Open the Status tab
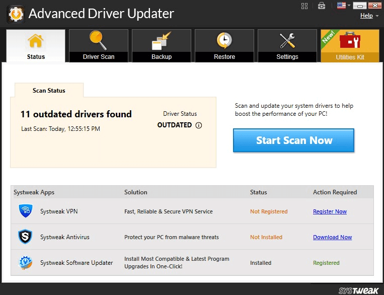This screenshot has height=295, width=384. coord(36,46)
